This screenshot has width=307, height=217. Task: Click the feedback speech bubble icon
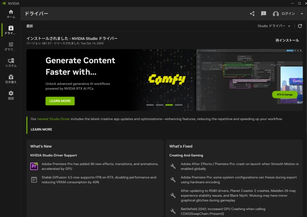tap(264, 14)
